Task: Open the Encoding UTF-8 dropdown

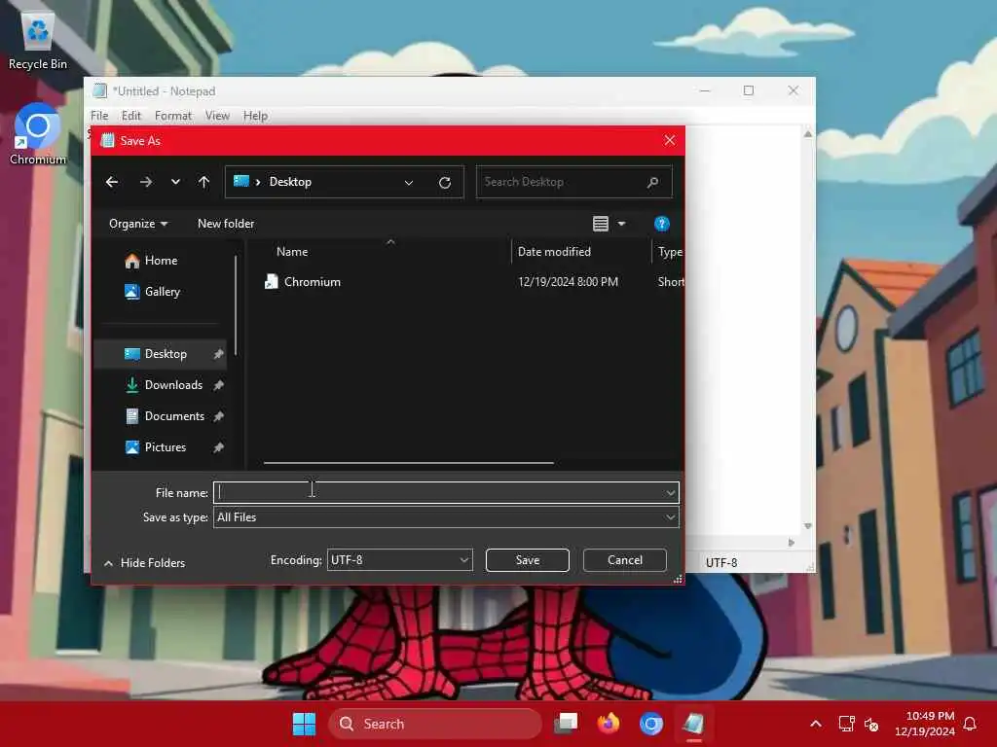Action: point(399,559)
